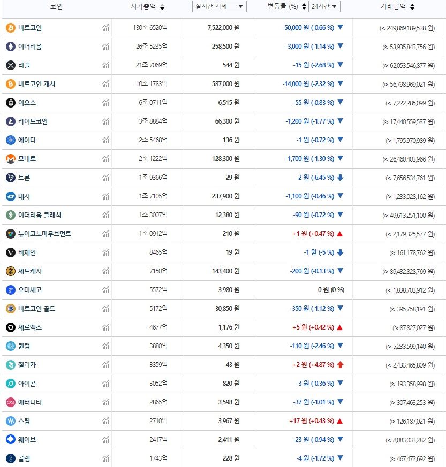Click the 제트캐시 coin logo icon

pos(10,271)
